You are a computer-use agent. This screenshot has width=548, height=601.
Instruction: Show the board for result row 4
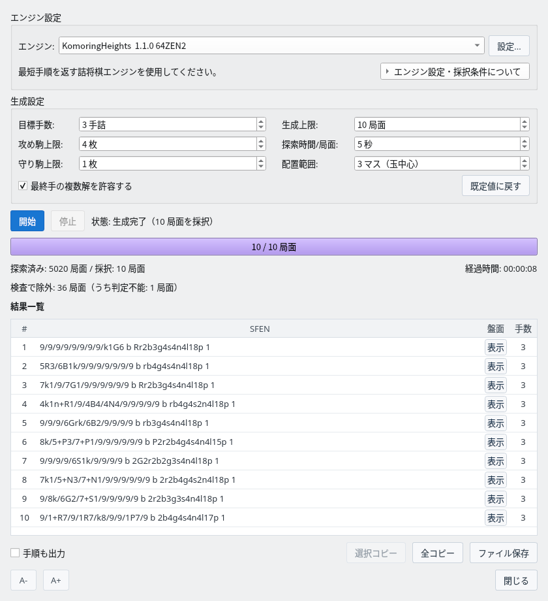click(496, 404)
